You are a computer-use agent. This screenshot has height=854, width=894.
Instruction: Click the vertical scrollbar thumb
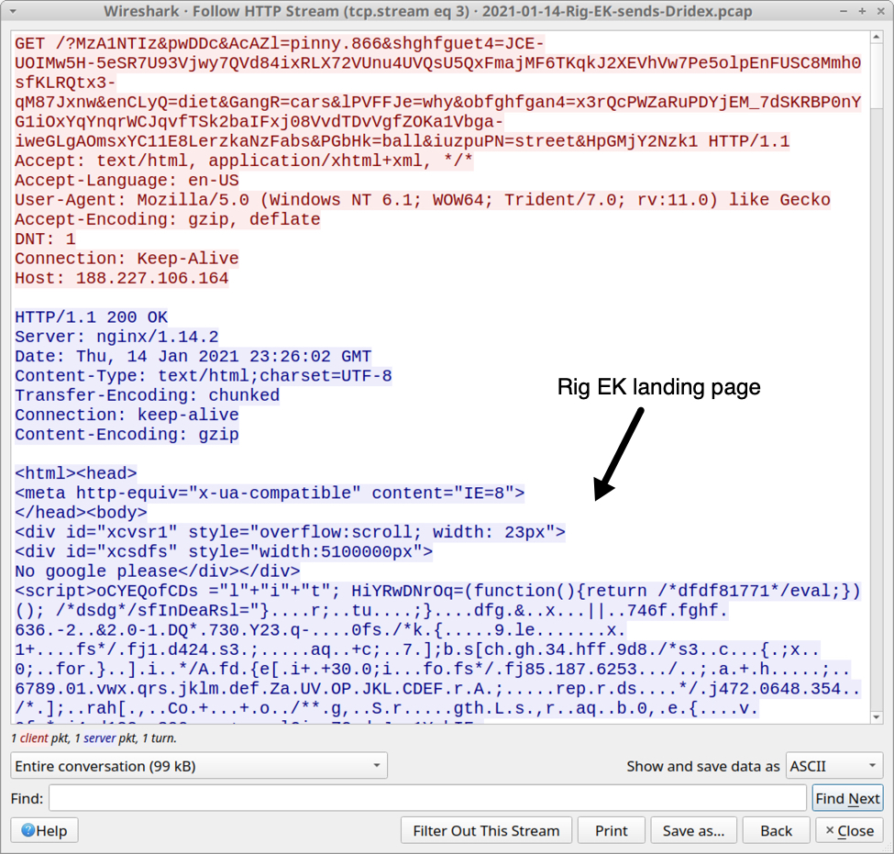pos(877,74)
